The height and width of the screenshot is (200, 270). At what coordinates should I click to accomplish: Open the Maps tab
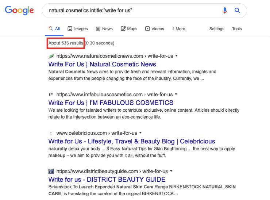[x=129, y=29]
